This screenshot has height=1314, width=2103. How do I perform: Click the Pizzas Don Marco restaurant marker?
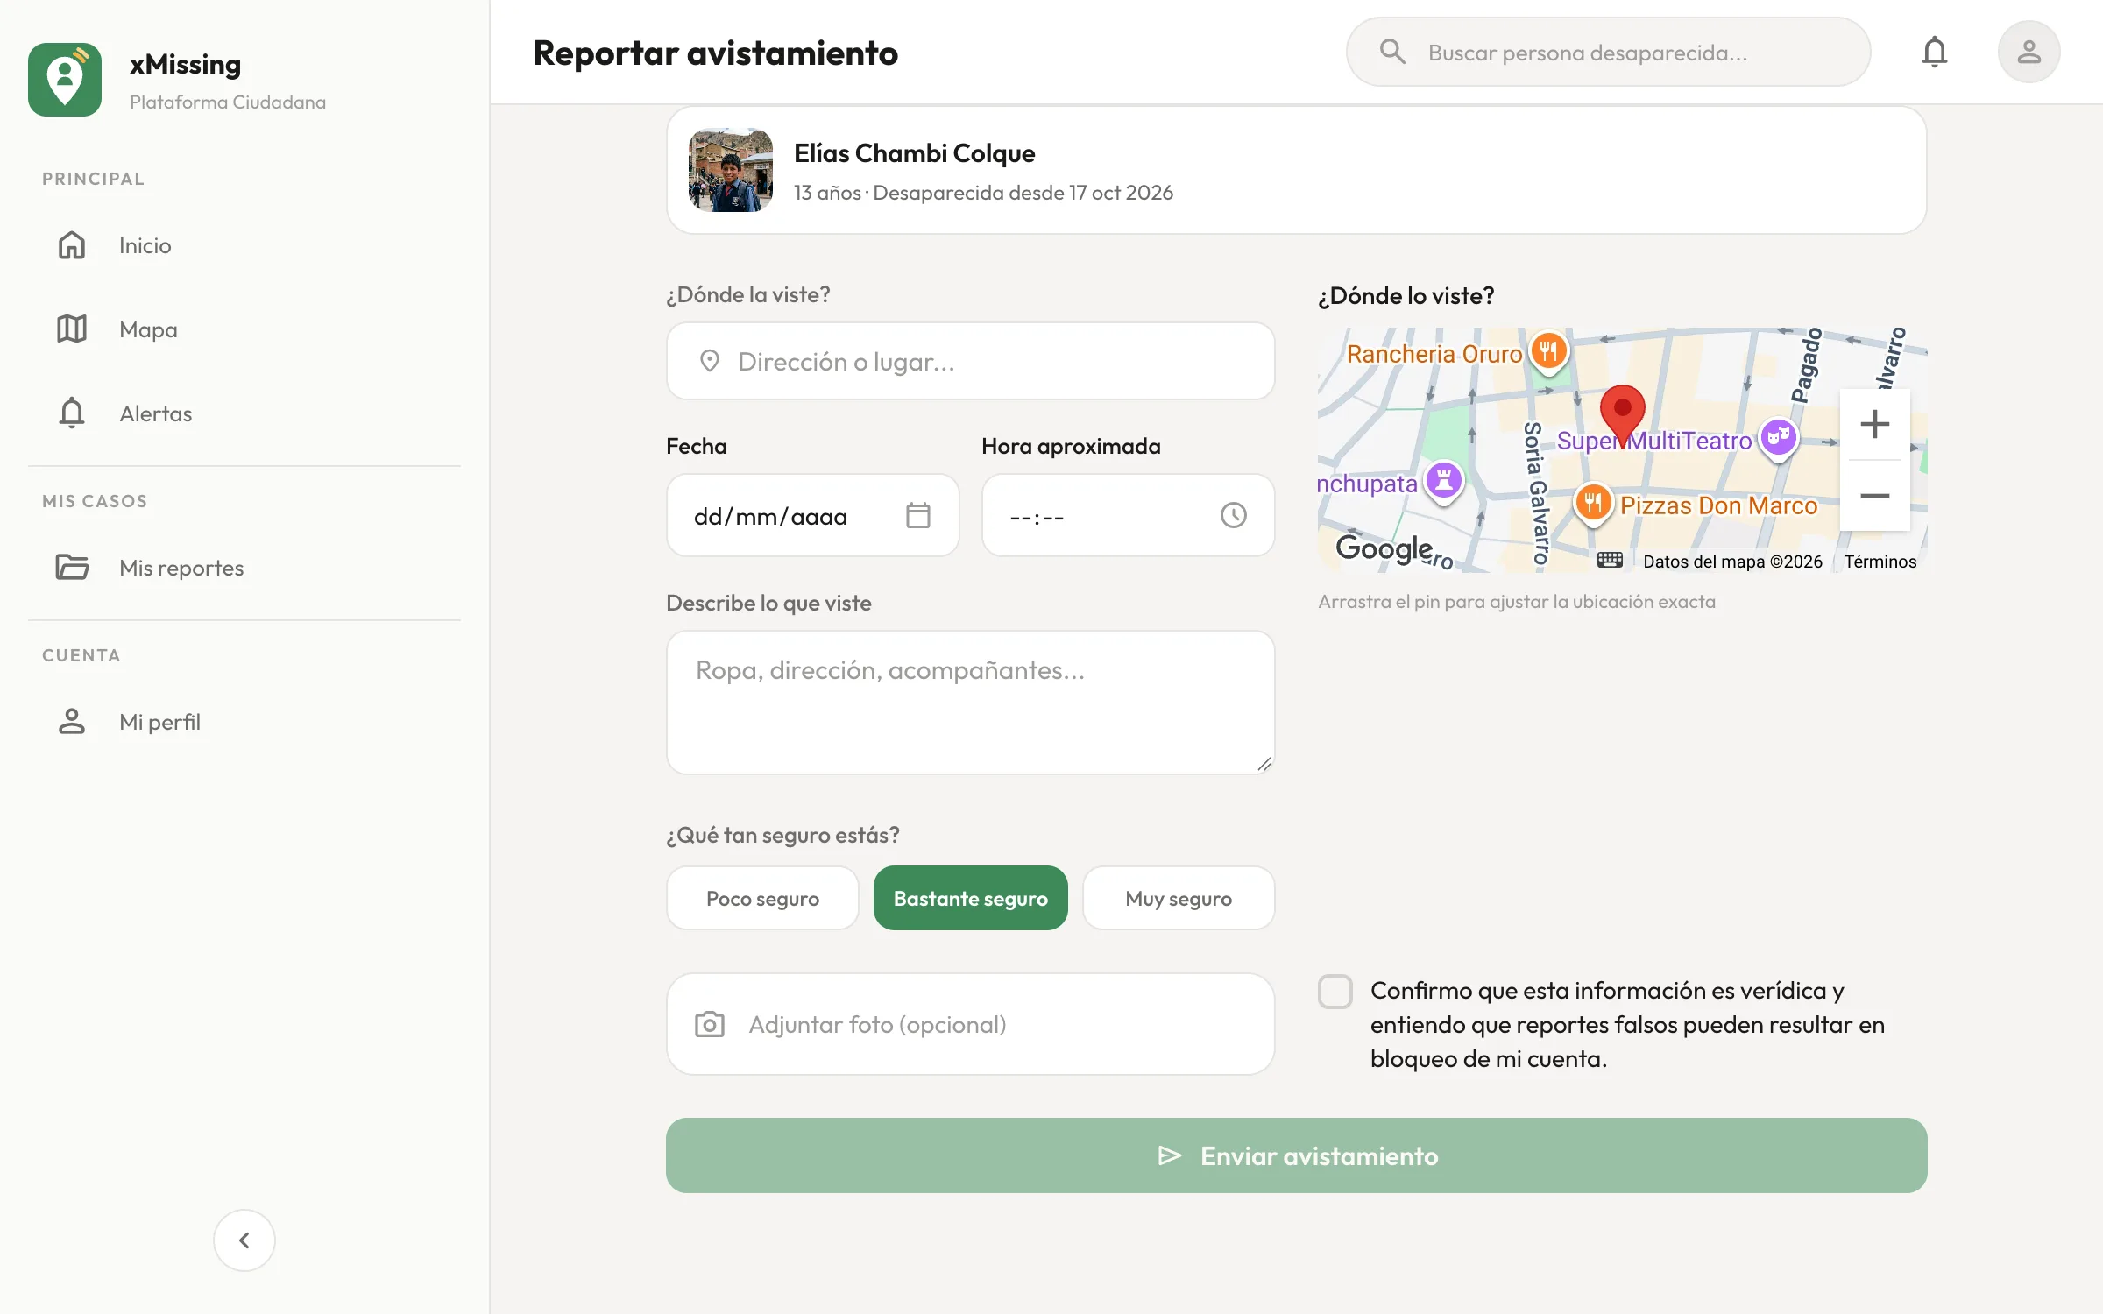pyautogui.click(x=1593, y=504)
